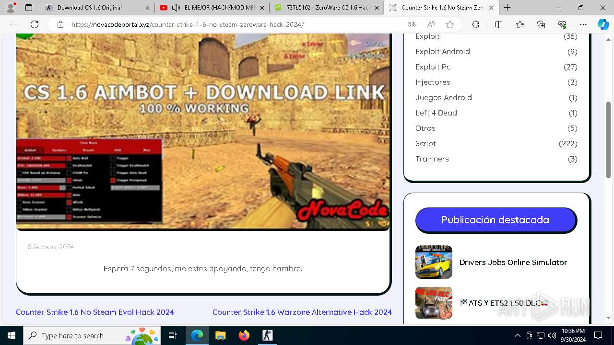
Task: Open the tab actions menu icon
Action: tap(29, 8)
